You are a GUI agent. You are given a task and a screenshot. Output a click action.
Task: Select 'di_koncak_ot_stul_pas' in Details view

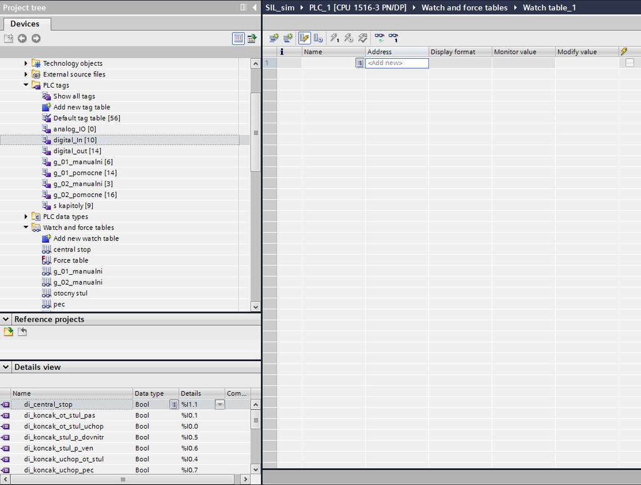tap(59, 415)
